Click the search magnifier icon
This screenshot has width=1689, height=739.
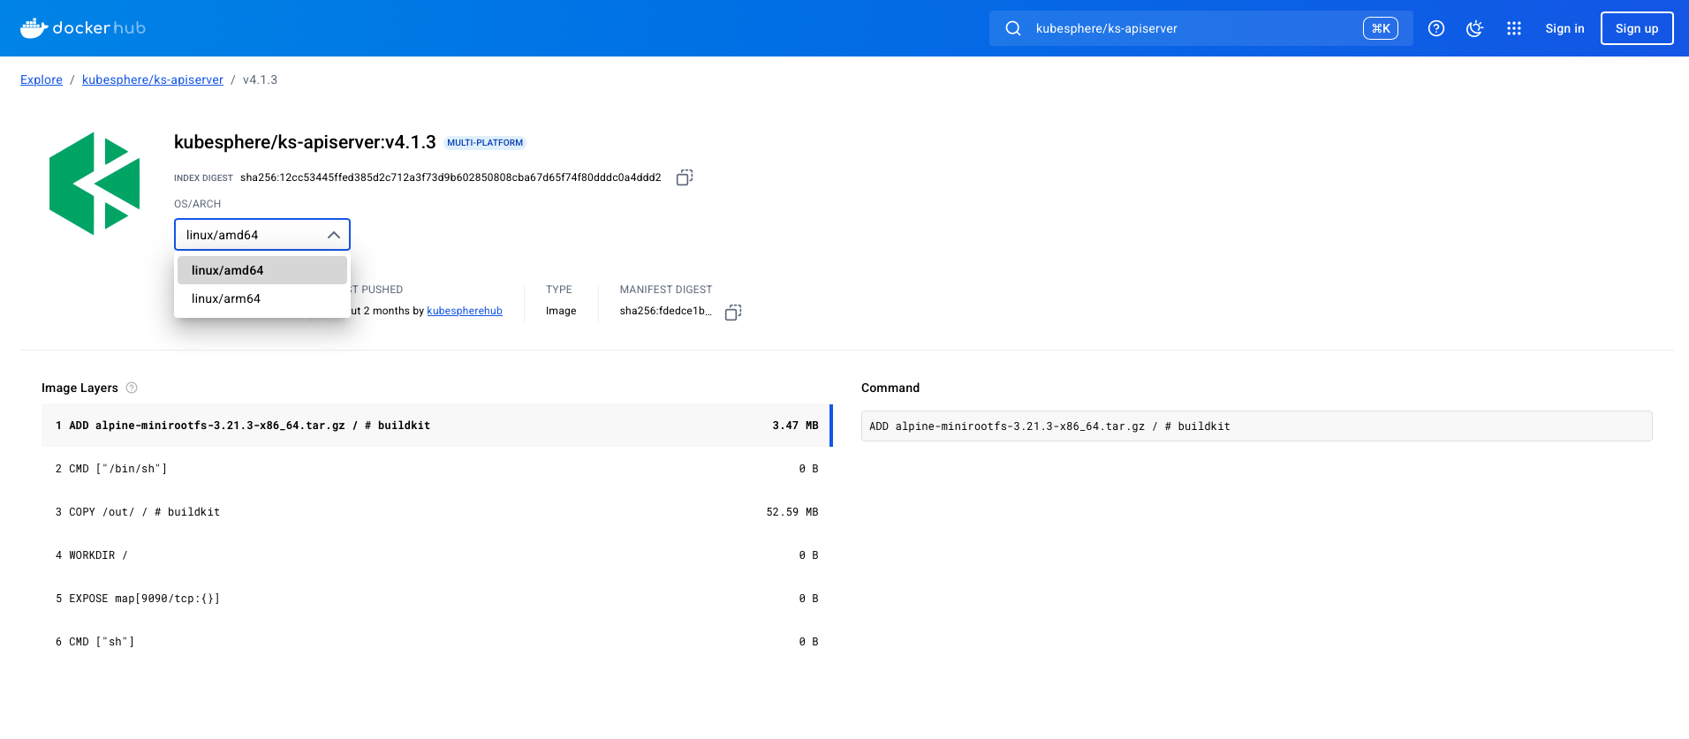pyautogui.click(x=1013, y=28)
